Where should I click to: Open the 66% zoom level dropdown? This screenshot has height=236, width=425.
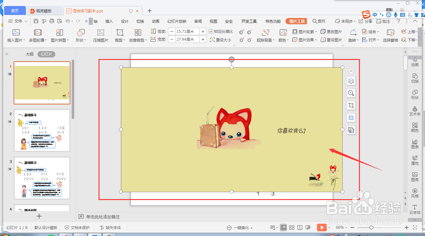pos(341,227)
